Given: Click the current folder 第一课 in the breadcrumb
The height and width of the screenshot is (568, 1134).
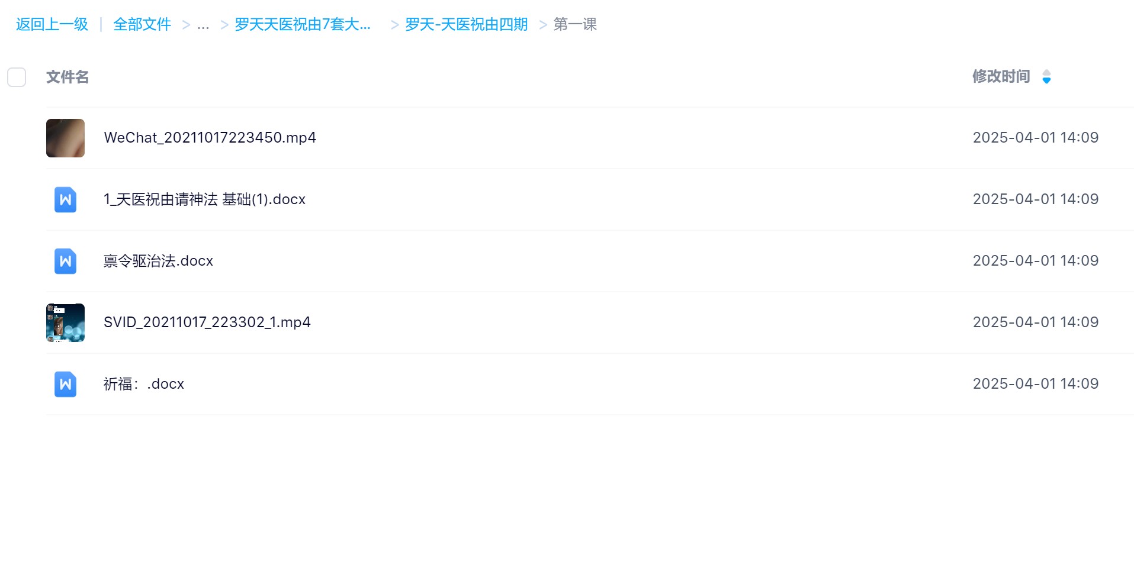Looking at the screenshot, I should (574, 25).
